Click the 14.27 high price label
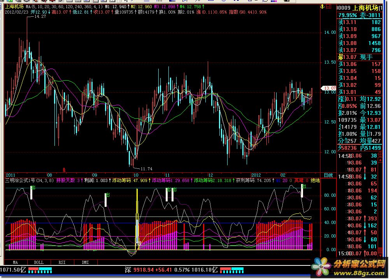This screenshot has height=279, width=389. pos(40,17)
